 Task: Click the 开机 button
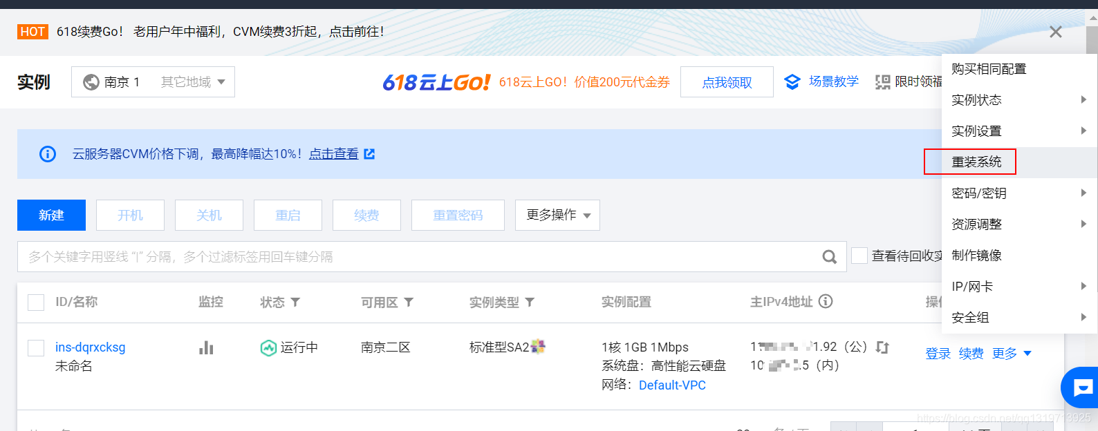click(130, 215)
